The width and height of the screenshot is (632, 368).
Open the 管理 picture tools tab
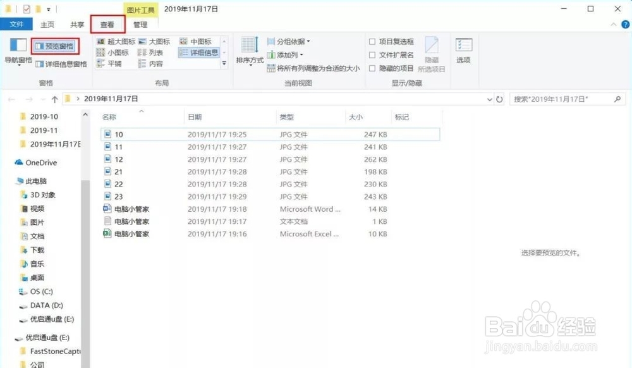(140, 25)
